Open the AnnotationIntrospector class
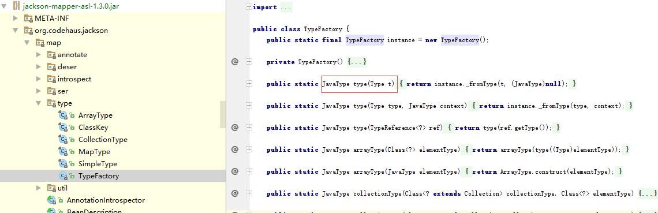Screen dimensions: 658x213 (x=106, y=200)
